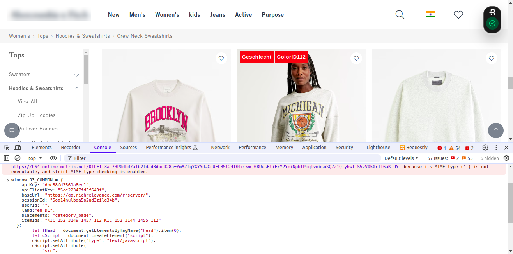The image size is (513, 254).
Task: Collapse the Hoodies & Sweatshirts sidebar category
Action: click(x=77, y=88)
